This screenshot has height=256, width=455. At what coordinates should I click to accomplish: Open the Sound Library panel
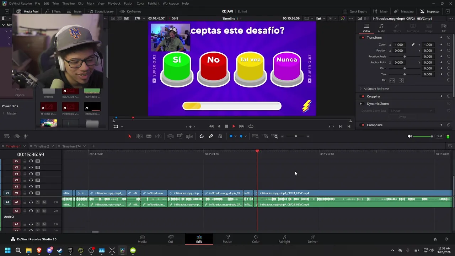101,11
